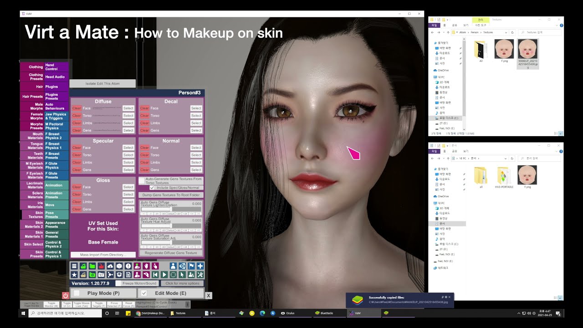
Task: Click the blue flag icon
Action: [191, 266]
